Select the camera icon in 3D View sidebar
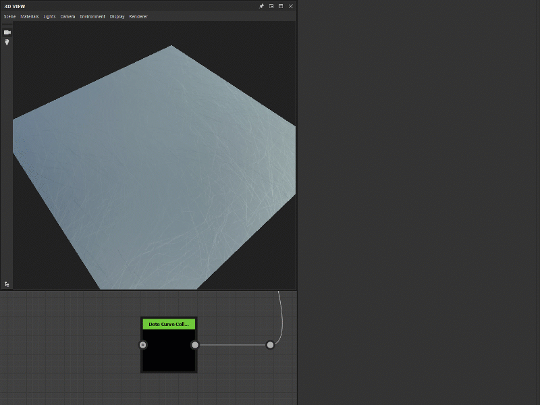Viewport: 540px width, 405px height. click(x=7, y=31)
